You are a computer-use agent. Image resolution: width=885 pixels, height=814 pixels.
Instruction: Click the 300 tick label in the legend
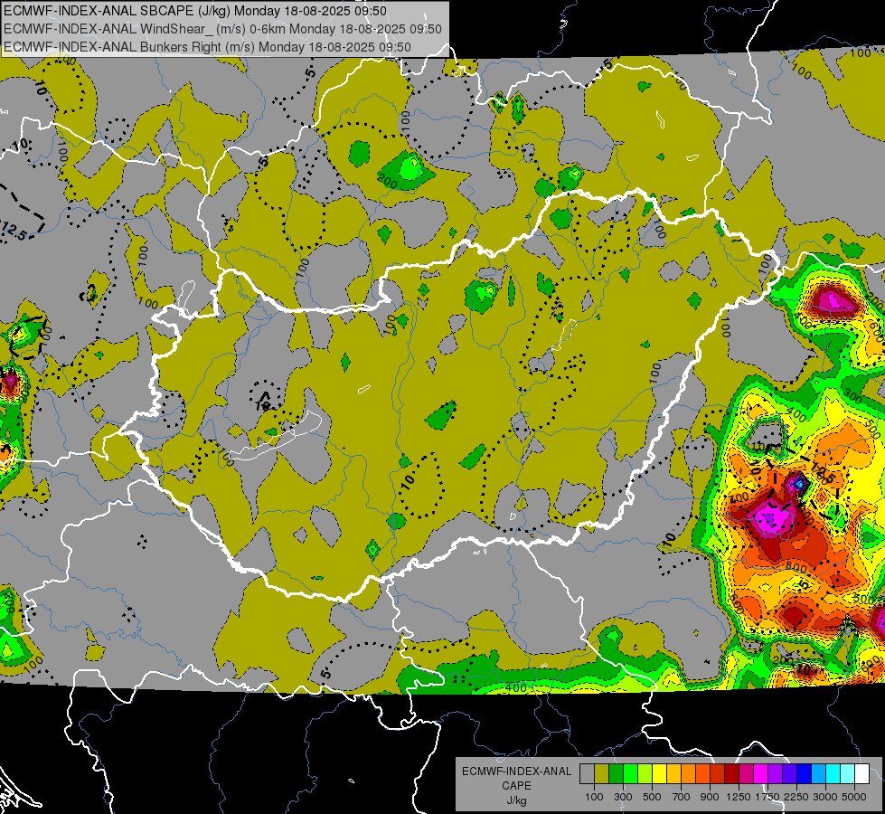pyautogui.click(x=623, y=797)
